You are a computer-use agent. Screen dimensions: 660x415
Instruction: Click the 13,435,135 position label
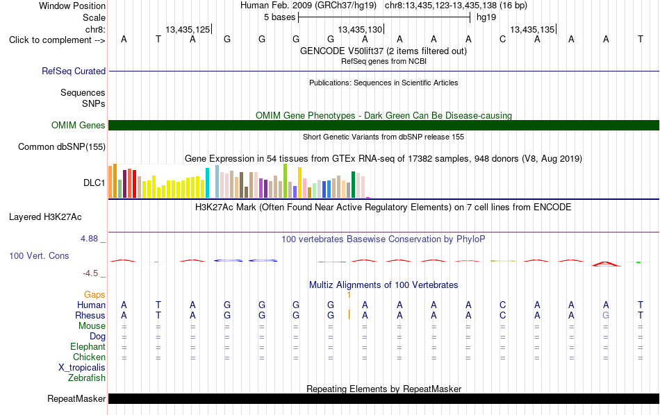click(532, 29)
